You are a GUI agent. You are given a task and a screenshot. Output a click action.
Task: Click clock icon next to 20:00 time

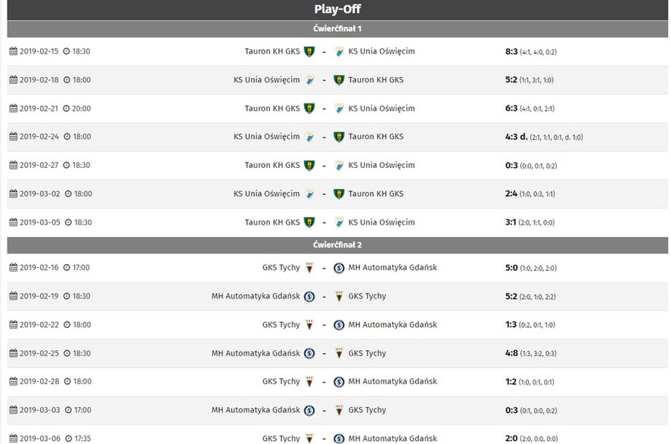tap(67, 108)
